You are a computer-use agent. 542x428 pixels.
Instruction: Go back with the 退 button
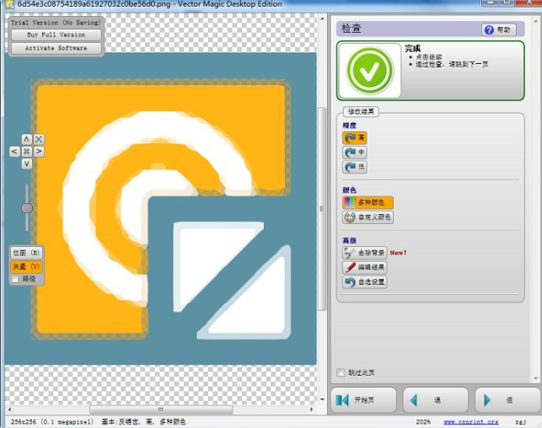pyautogui.click(x=436, y=400)
